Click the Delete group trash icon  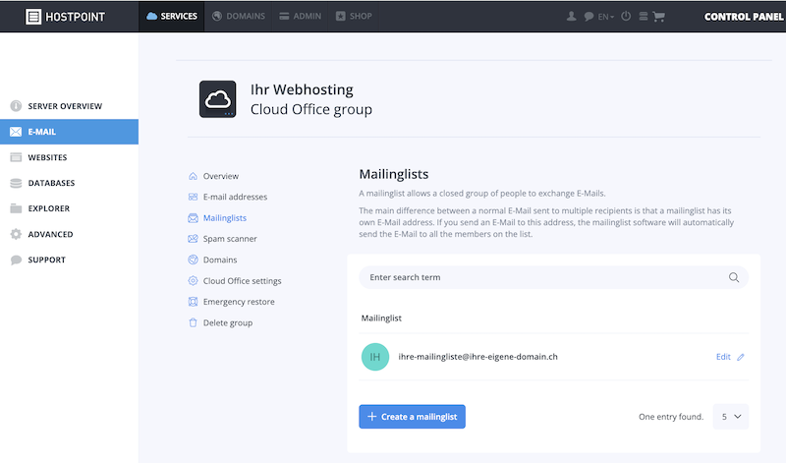[x=193, y=322]
